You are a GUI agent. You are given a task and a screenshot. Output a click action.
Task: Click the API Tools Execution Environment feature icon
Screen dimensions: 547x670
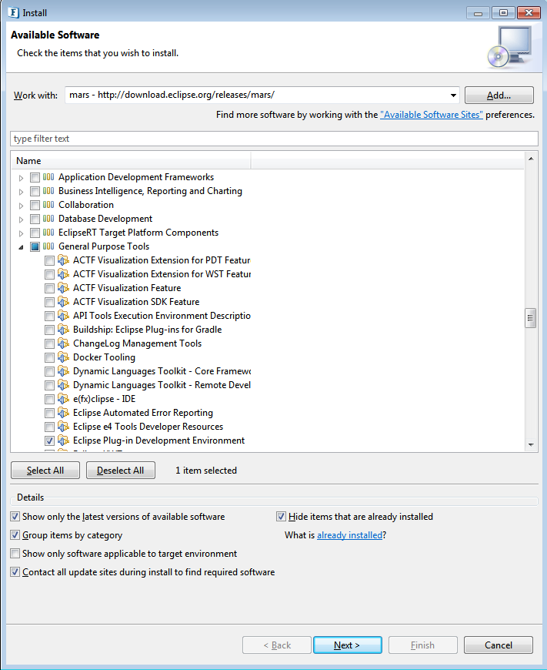(63, 316)
